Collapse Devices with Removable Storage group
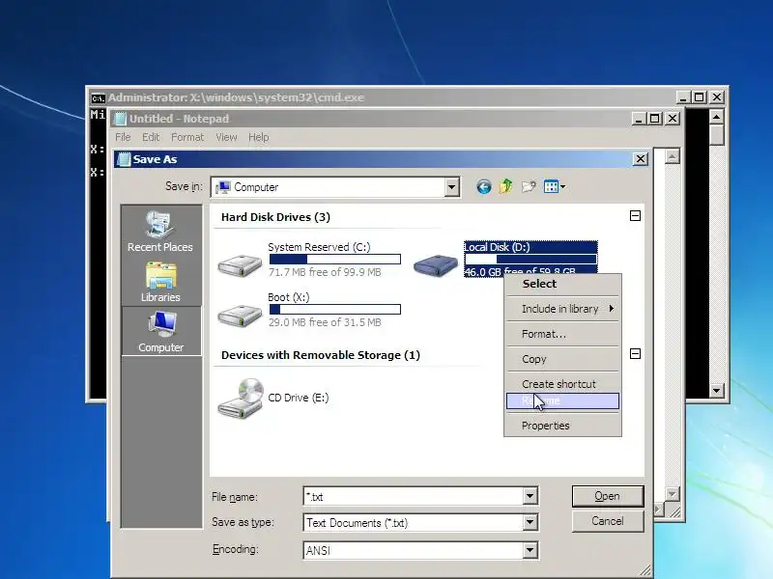This screenshot has height=579, width=773. tap(635, 353)
